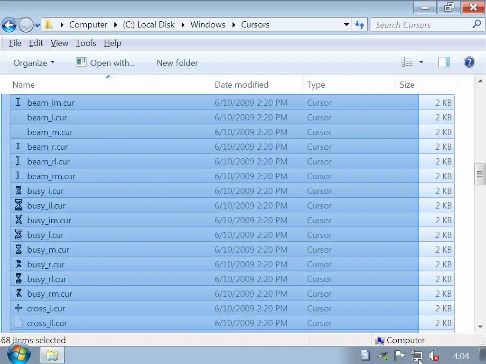This screenshot has height=364, width=486.
Task: Click the beam_im.cur file icon
Action: click(19, 102)
